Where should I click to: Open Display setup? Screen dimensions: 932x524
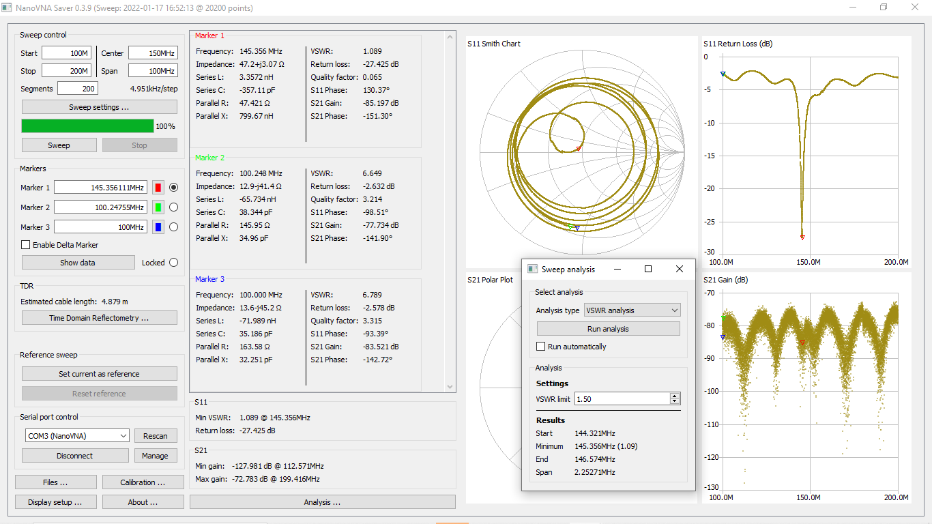point(55,502)
